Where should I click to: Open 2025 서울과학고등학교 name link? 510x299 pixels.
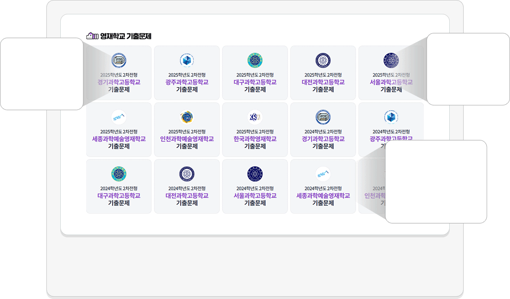point(391,82)
